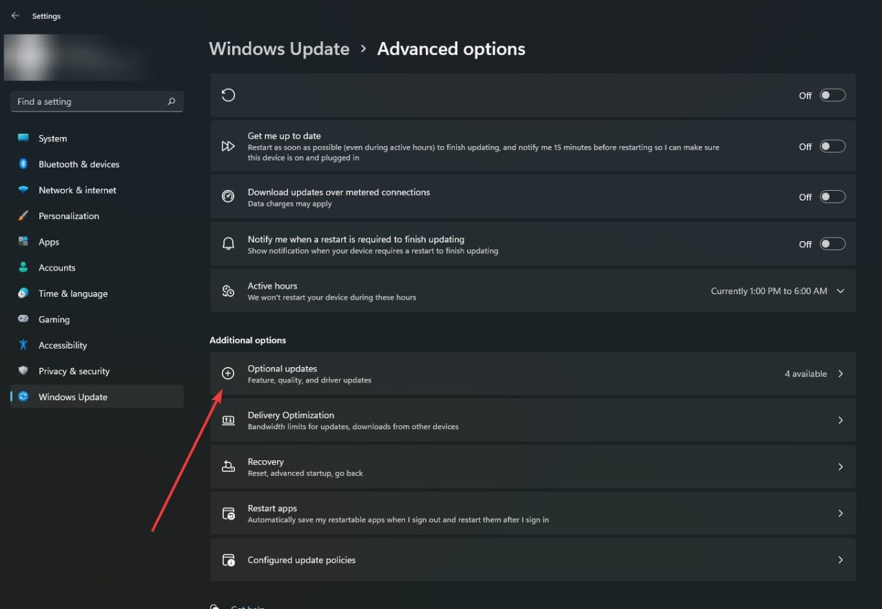Click the chevron on Restart apps row

[x=840, y=513]
